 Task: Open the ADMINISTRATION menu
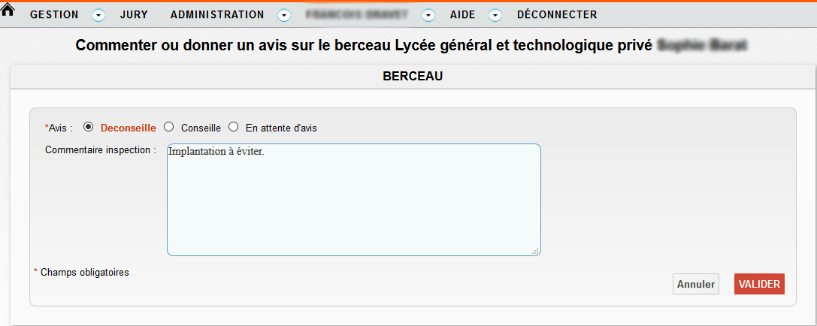pos(217,15)
